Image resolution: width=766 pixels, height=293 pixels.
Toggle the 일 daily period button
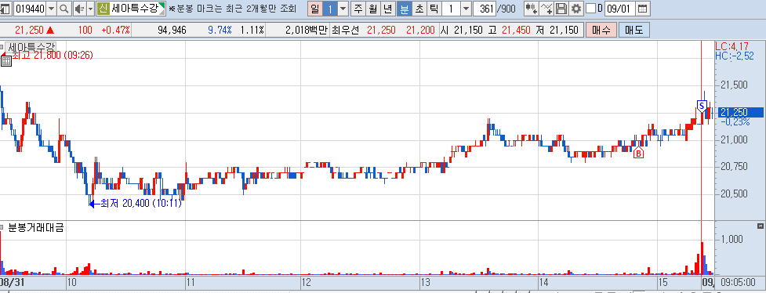pyautogui.click(x=315, y=9)
